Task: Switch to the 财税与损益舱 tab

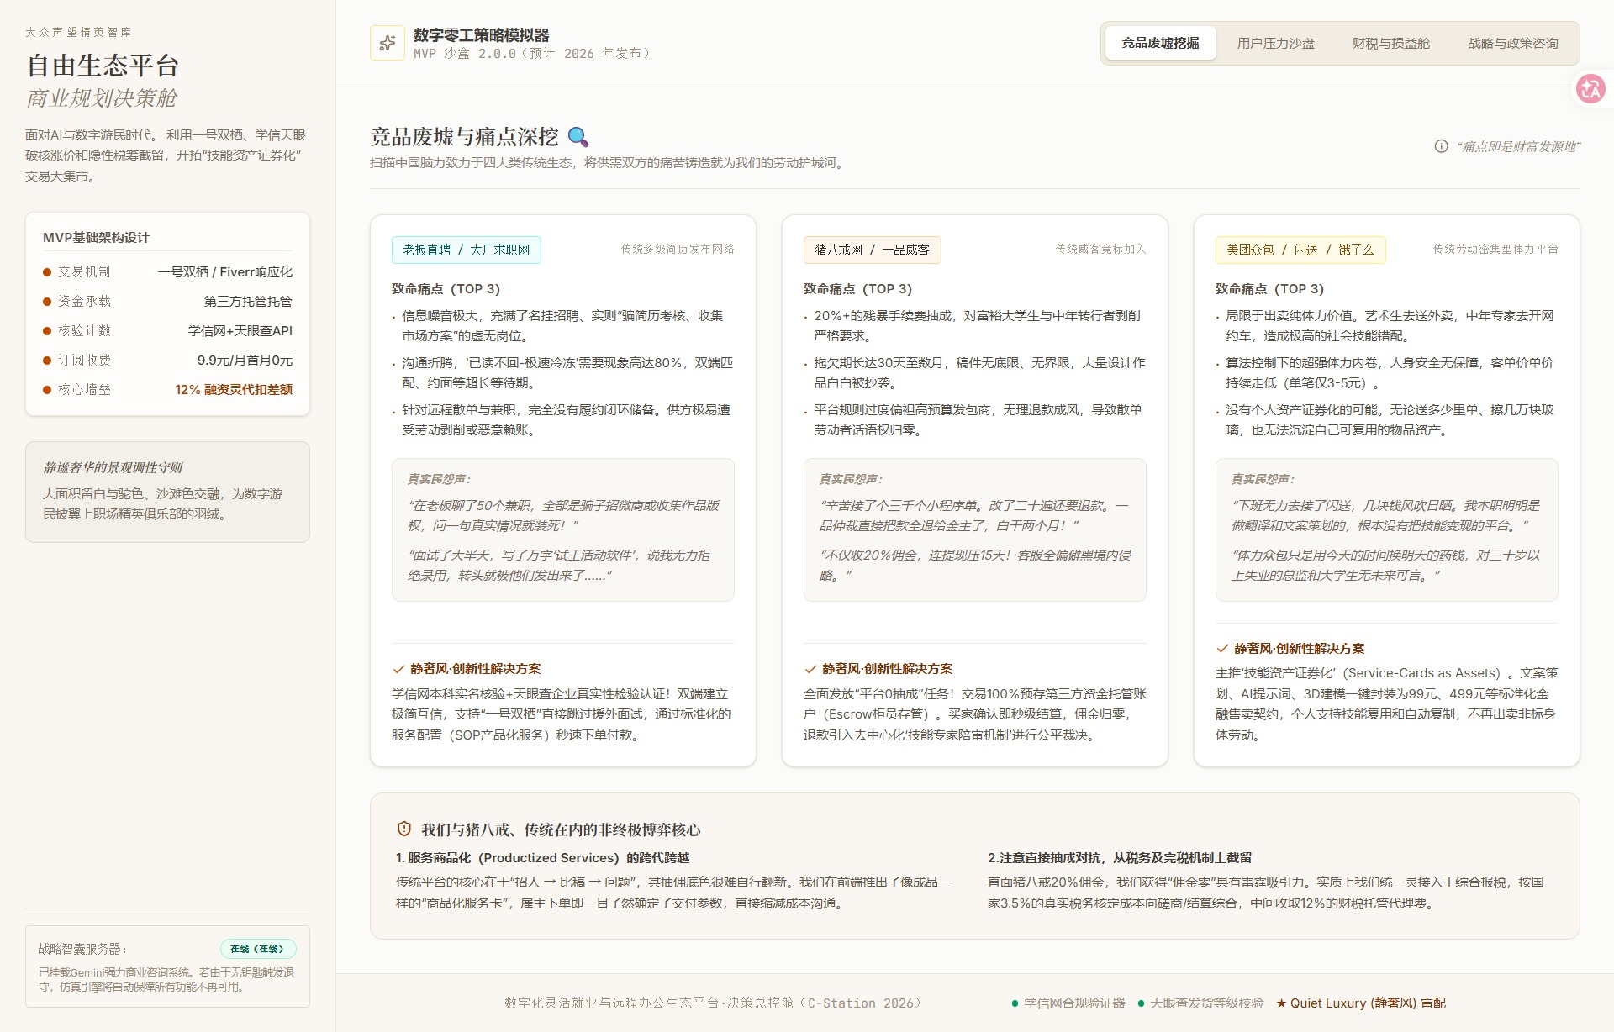Action: click(x=1390, y=43)
